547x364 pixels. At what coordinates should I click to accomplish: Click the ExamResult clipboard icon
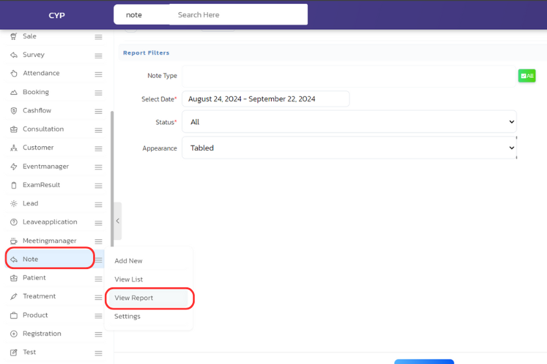click(x=14, y=185)
